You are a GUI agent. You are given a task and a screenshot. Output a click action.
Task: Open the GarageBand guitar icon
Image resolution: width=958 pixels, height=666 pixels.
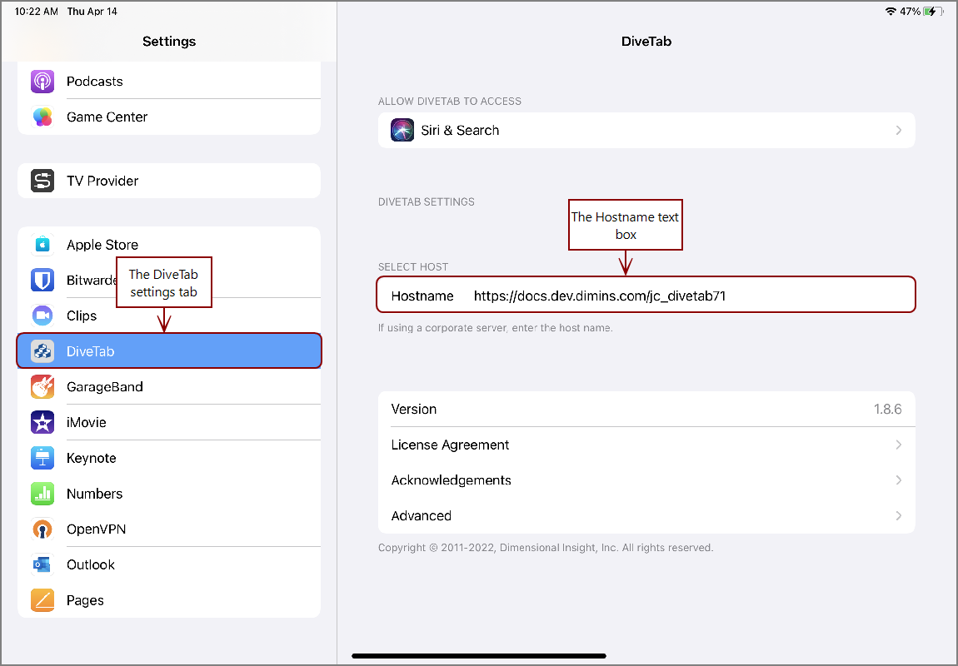[42, 386]
